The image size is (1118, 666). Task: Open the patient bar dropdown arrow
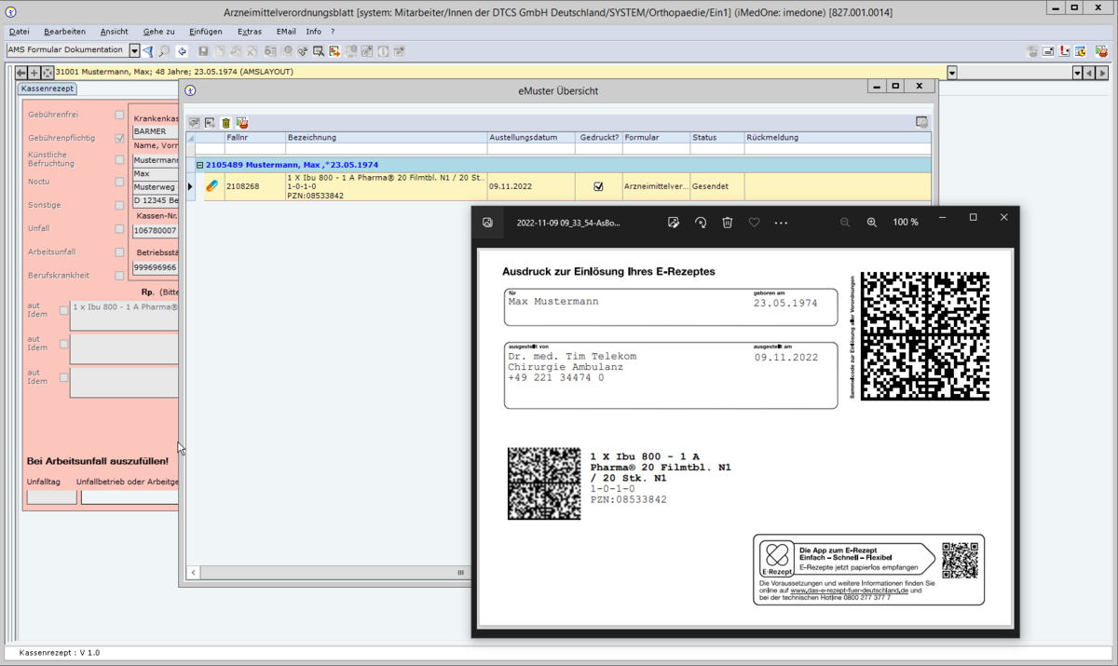click(x=952, y=73)
